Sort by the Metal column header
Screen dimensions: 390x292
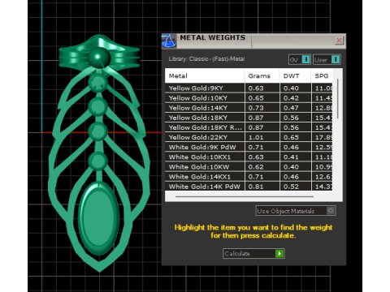pos(205,75)
